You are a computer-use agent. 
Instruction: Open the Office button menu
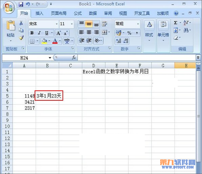point(9,7)
